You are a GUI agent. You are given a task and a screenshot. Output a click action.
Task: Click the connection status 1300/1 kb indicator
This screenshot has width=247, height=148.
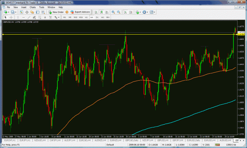231,145
